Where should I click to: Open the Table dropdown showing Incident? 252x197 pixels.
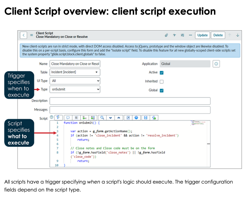pyautogui.click(x=75, y=72)
